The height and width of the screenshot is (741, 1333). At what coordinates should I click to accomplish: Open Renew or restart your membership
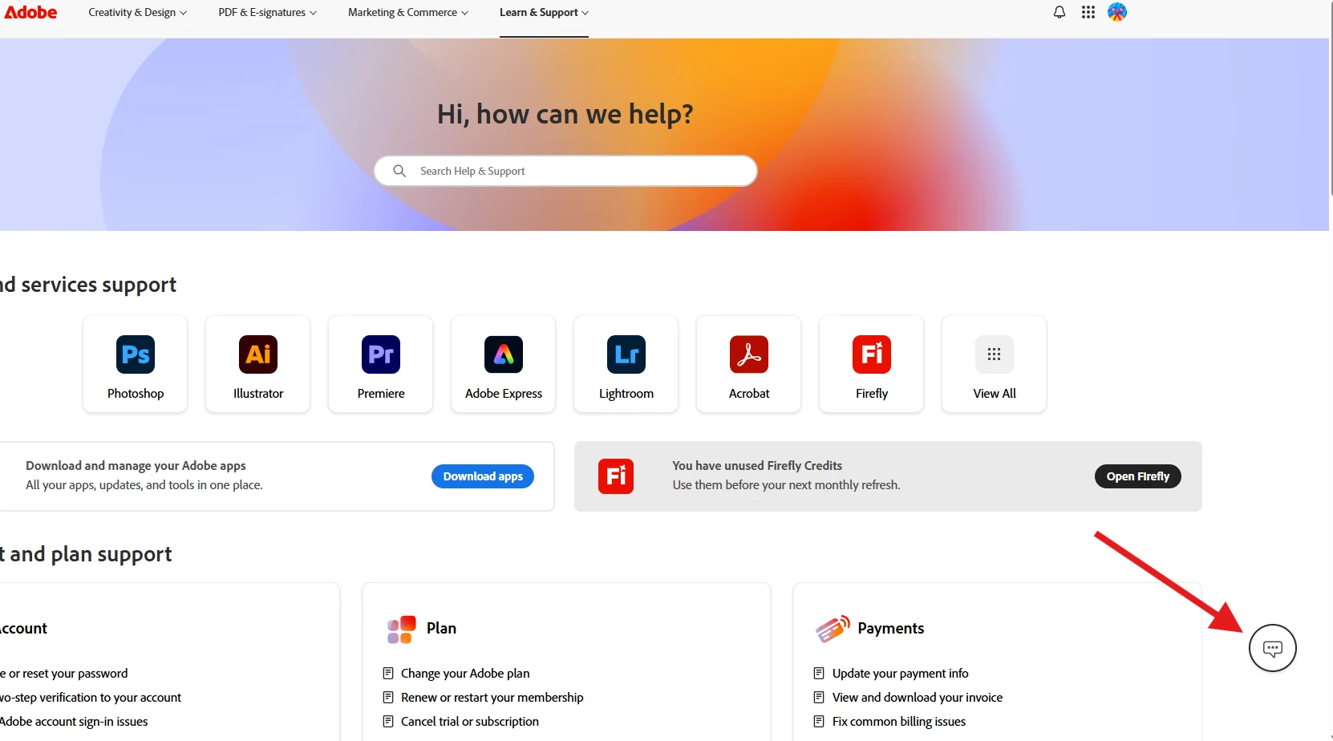(492, 698)
